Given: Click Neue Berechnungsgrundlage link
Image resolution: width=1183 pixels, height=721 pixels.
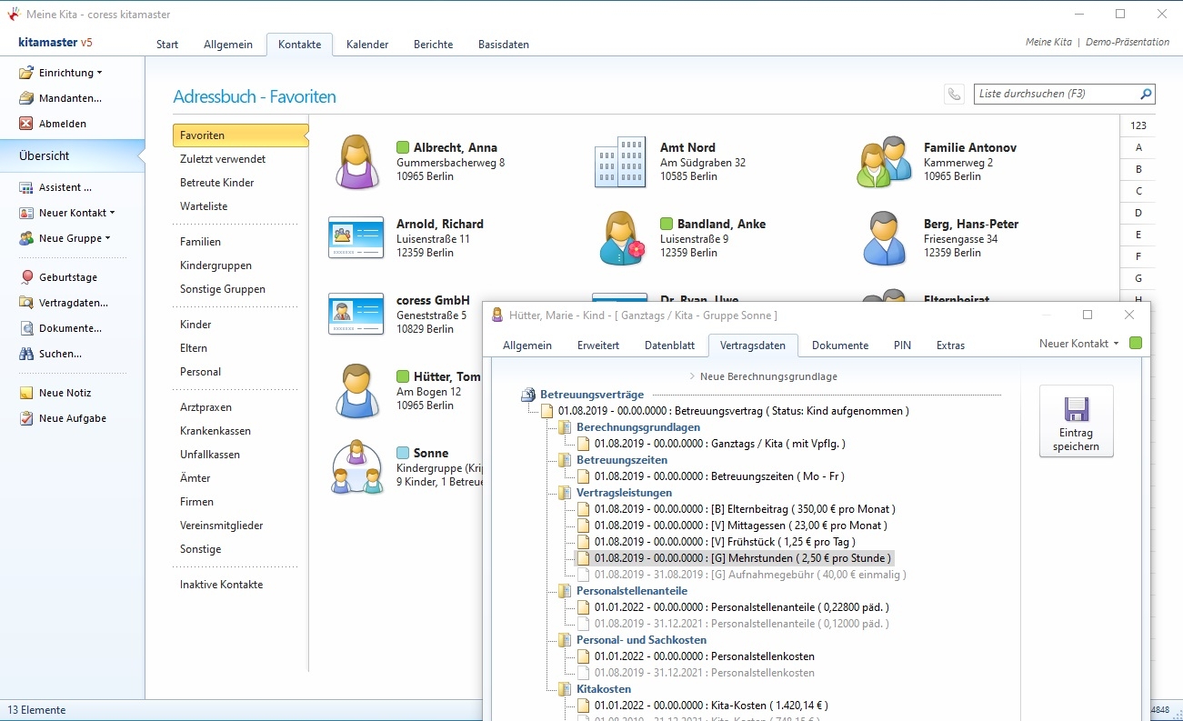Looking at the screenshot, I should (x=767, y=376).
